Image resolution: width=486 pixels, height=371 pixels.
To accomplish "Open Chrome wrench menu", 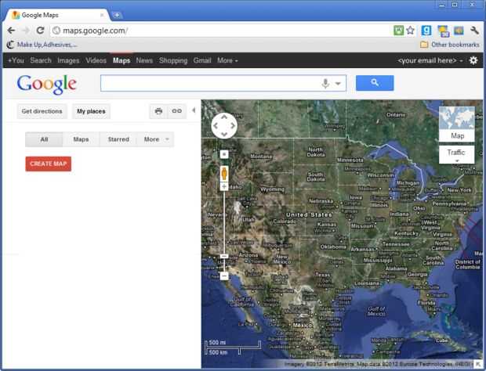I will point(474,31).
